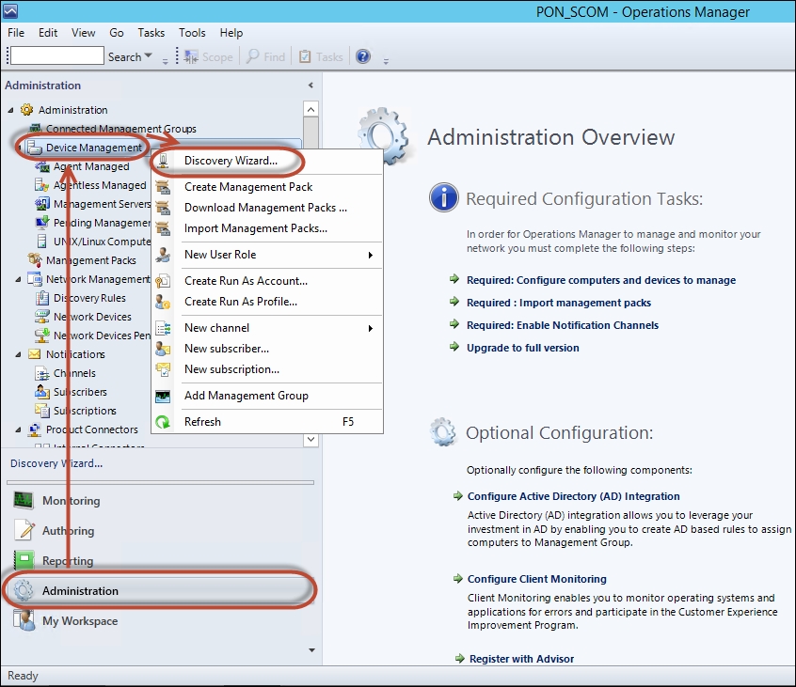Image resolution: width=796 pixels, height=687 pixels.
Task: Click the Help question mark toolbar icon
Action: [x=363, y=56]
